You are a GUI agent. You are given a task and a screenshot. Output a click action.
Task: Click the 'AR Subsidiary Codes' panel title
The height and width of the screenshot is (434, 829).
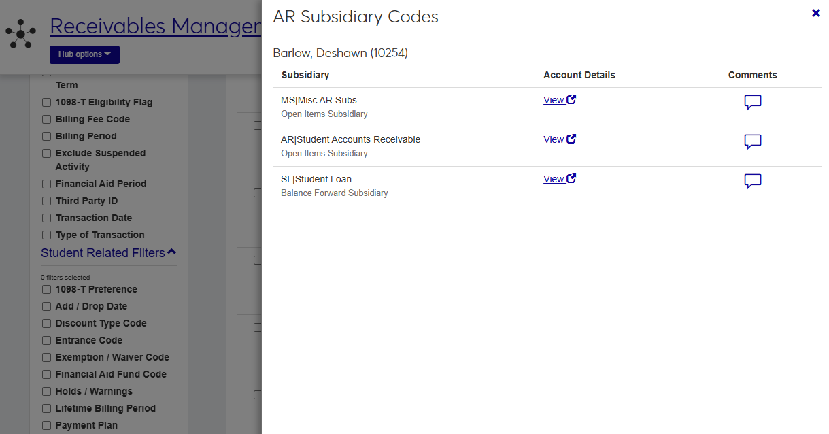(356, 17)
